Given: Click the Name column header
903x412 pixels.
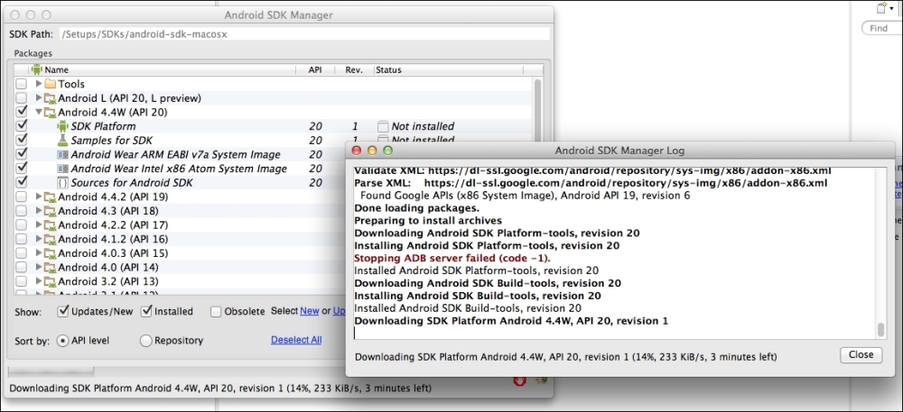Looking at the screenshot, I should 163,70.
